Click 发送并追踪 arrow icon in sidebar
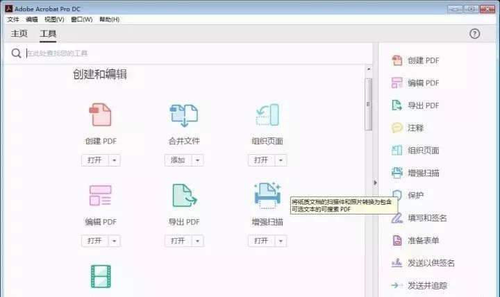Viewport: 500px width, 297px height. click(397, 285)
